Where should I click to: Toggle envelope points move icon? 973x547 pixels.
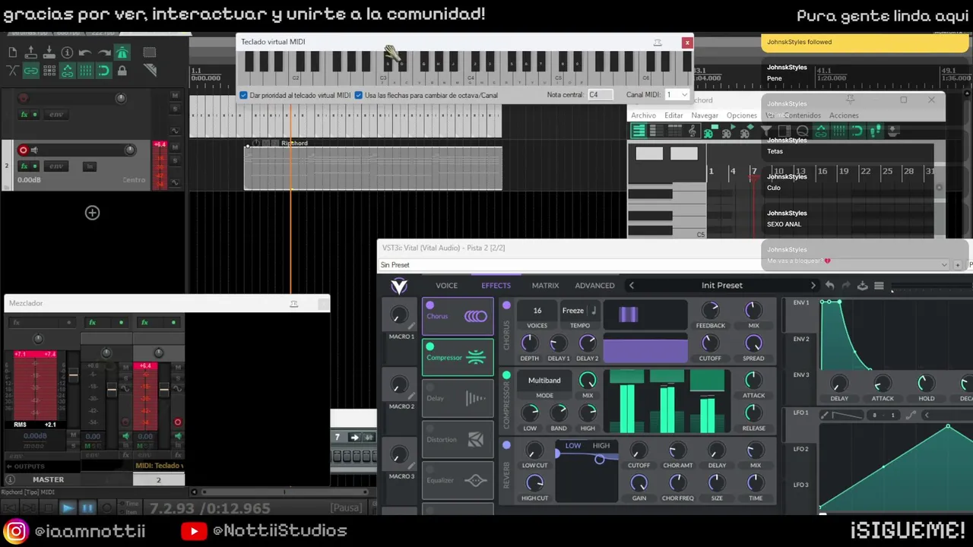67,71
